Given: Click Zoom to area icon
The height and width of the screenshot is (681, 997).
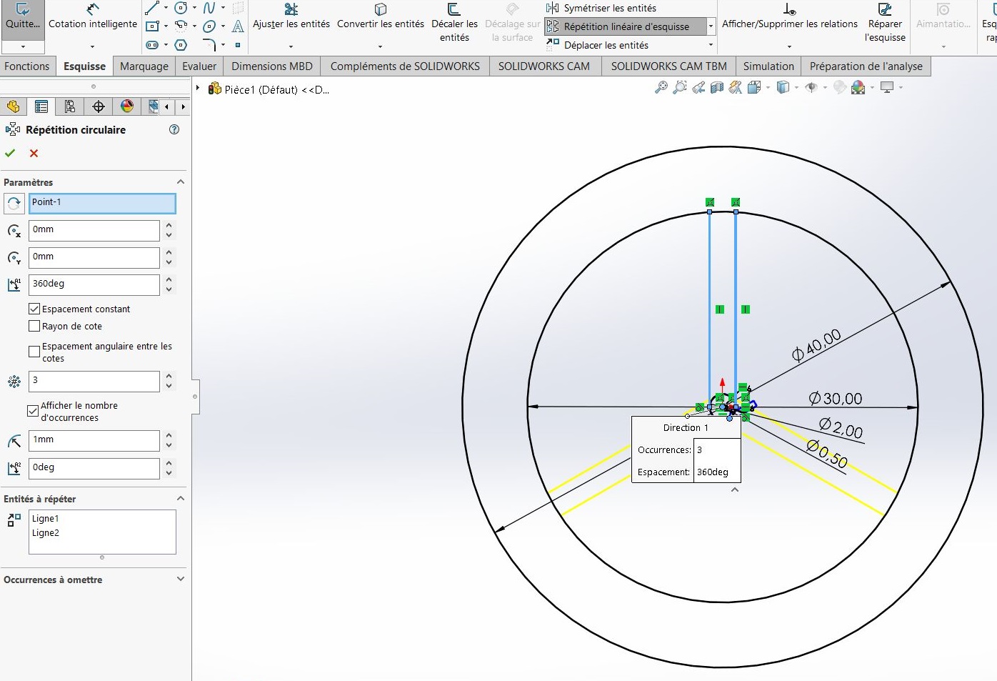Looking at the screenshot, I should click(680, 87).
